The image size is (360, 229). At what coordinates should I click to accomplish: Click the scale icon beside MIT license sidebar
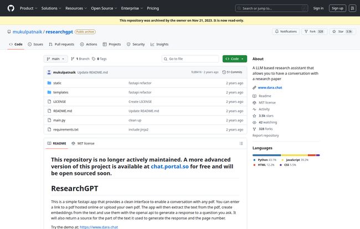pyautogui.click(x=254, y=103)
